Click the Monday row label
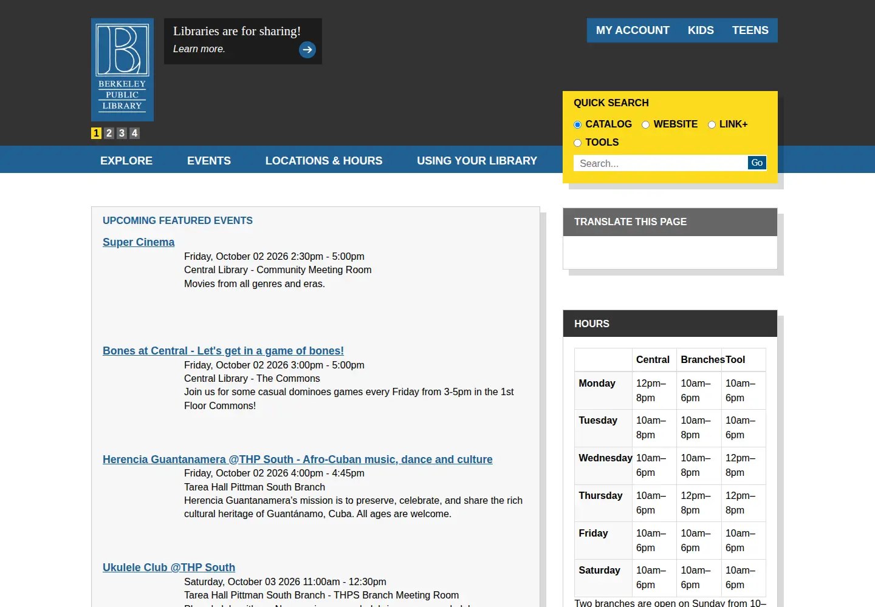Image resolution: width=875 pixels, height=607 pixels. [x=597, y=384]
